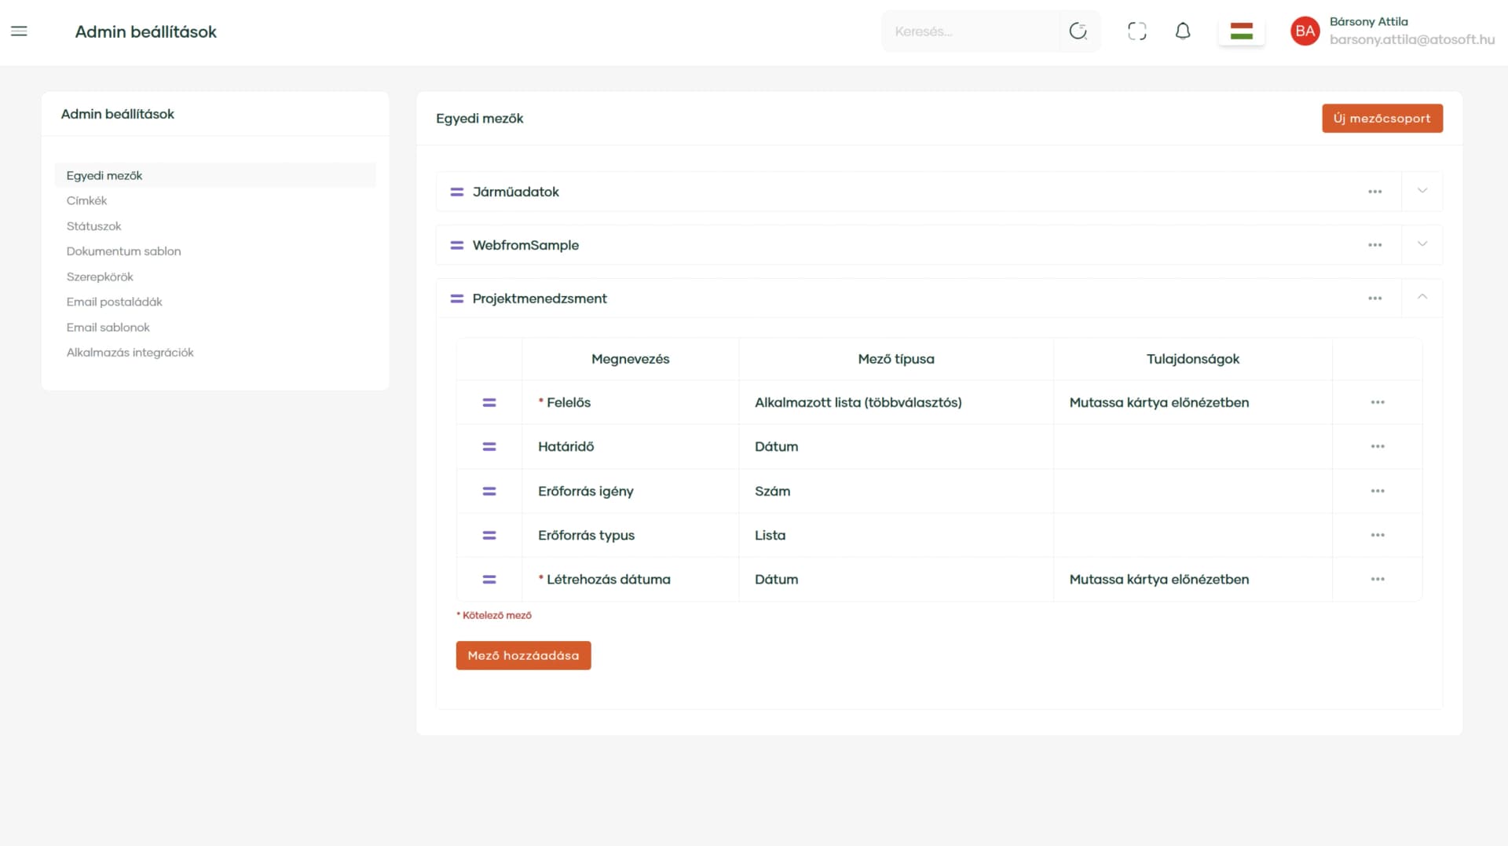Grab the WebfromSample drag handle icon
The height and width of the screenshot is (846, 1508).
(456, 245)
